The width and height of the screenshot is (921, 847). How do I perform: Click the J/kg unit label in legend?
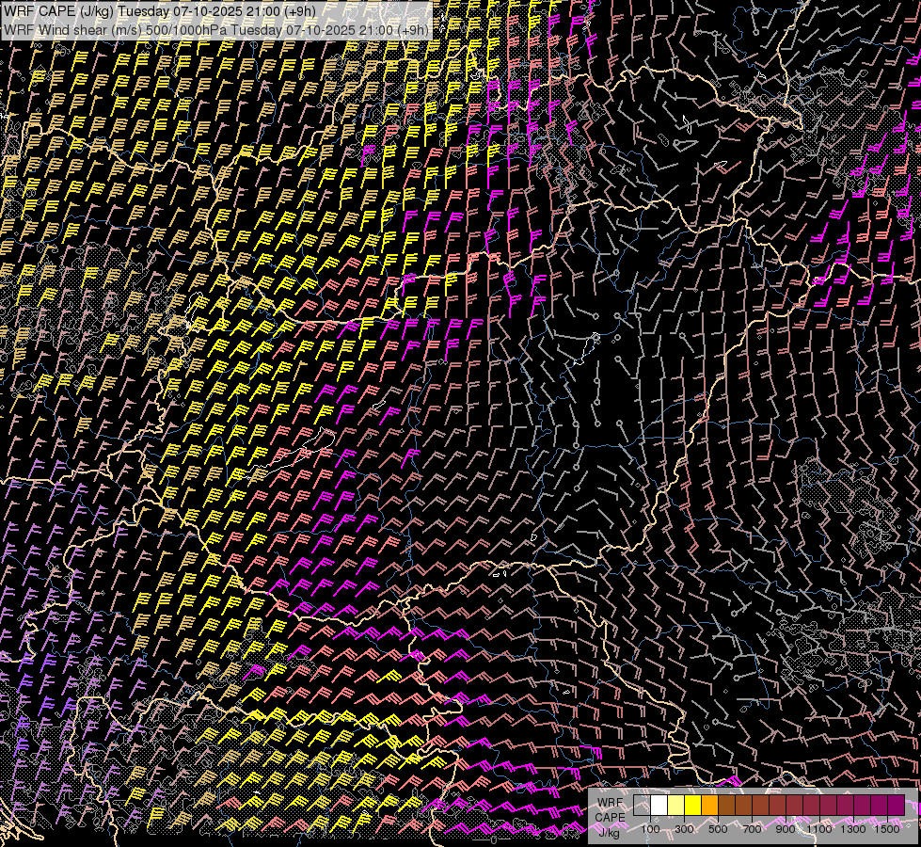pyautogui.click(x=610, y=832)
